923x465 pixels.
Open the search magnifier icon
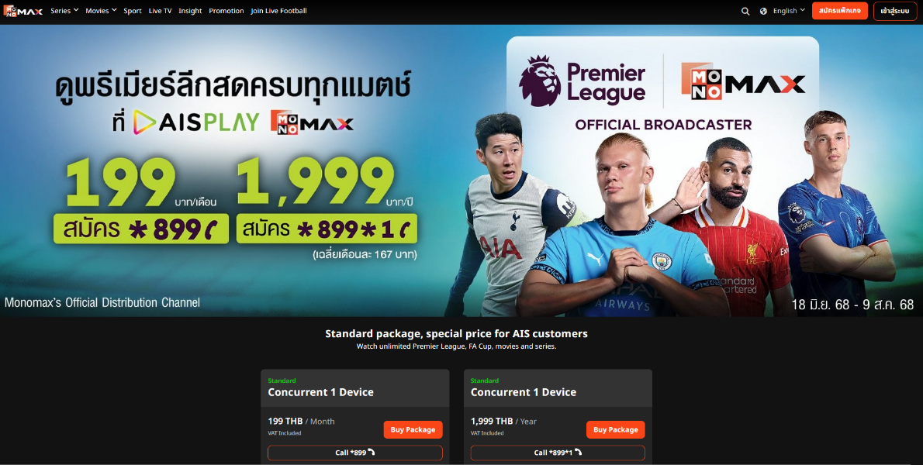(745, 11)
